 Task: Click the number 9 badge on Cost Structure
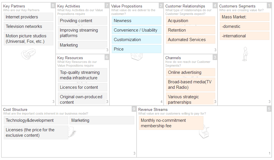134,109
